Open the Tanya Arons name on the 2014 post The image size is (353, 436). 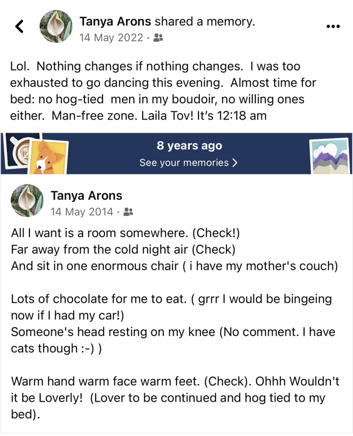pos(86,196)
